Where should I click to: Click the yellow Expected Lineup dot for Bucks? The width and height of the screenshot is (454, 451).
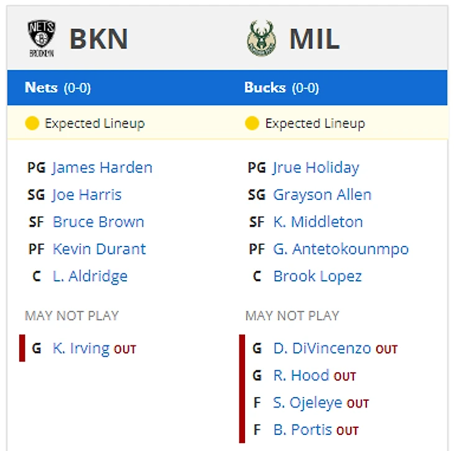(252, 123)
